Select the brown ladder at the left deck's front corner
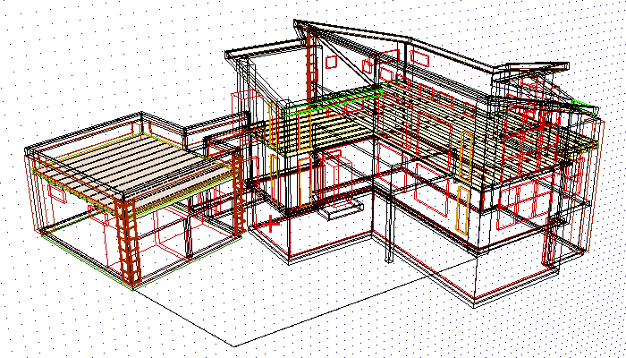The height and width of the screenshot is (358, 626). click(128, 243)
